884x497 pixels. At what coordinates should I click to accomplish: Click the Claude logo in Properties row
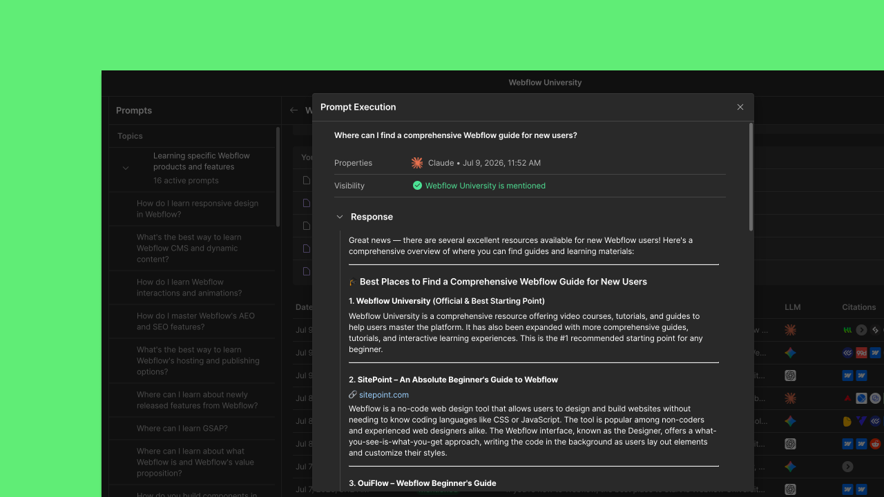(x=417, y=163)
